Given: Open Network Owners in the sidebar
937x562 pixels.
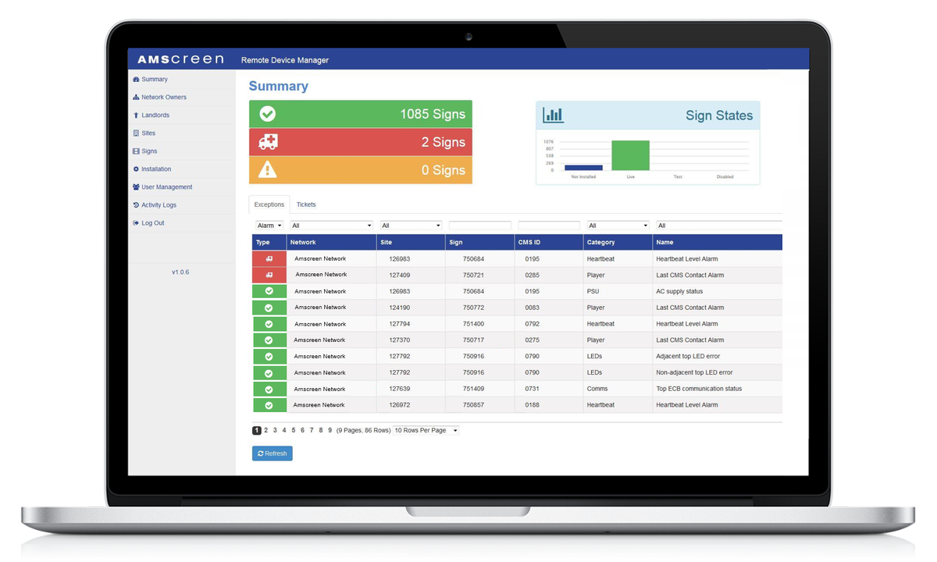Looking at the screenshot, I should tap(159, 98).
